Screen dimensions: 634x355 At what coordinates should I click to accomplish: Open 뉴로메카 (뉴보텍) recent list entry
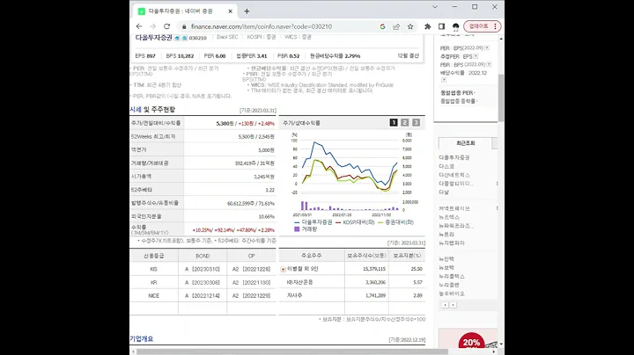click(446, 267)
